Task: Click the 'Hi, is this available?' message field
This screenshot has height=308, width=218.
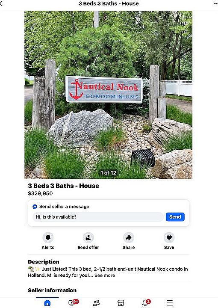Action: [98, 217]
